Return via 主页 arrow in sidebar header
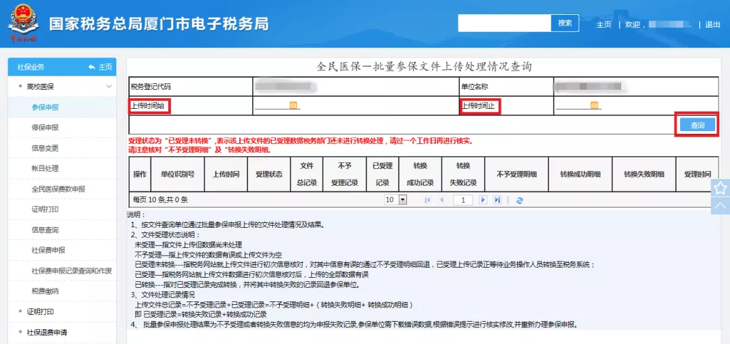The height and width of the screenshot is (344, 730). 100,67
